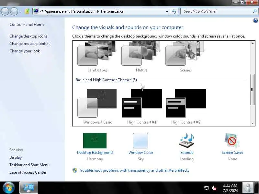259x194 pixels.
Task: Go to Control Panel Home
Action: (27, 25)
